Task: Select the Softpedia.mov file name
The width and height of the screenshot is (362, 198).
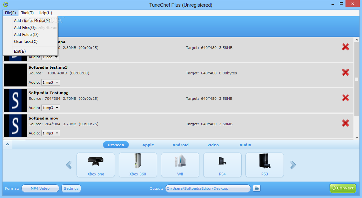Action: [44, 118]
